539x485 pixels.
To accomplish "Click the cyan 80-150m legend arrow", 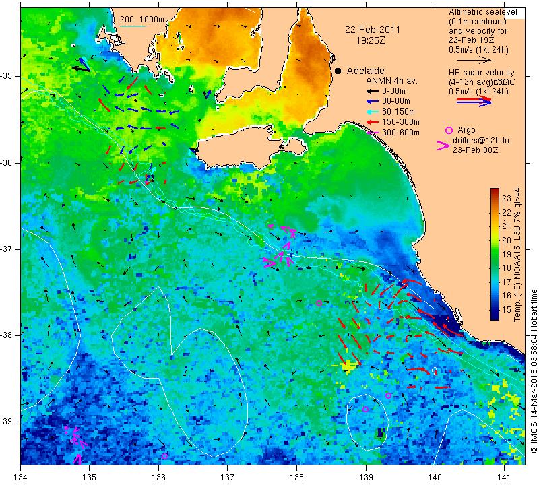I will (372, 112).
